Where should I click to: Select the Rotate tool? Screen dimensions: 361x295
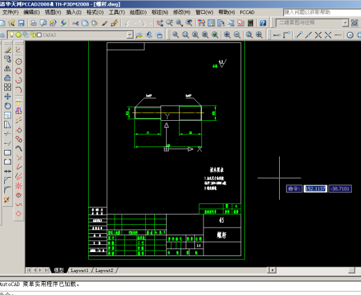click(8, 106)
